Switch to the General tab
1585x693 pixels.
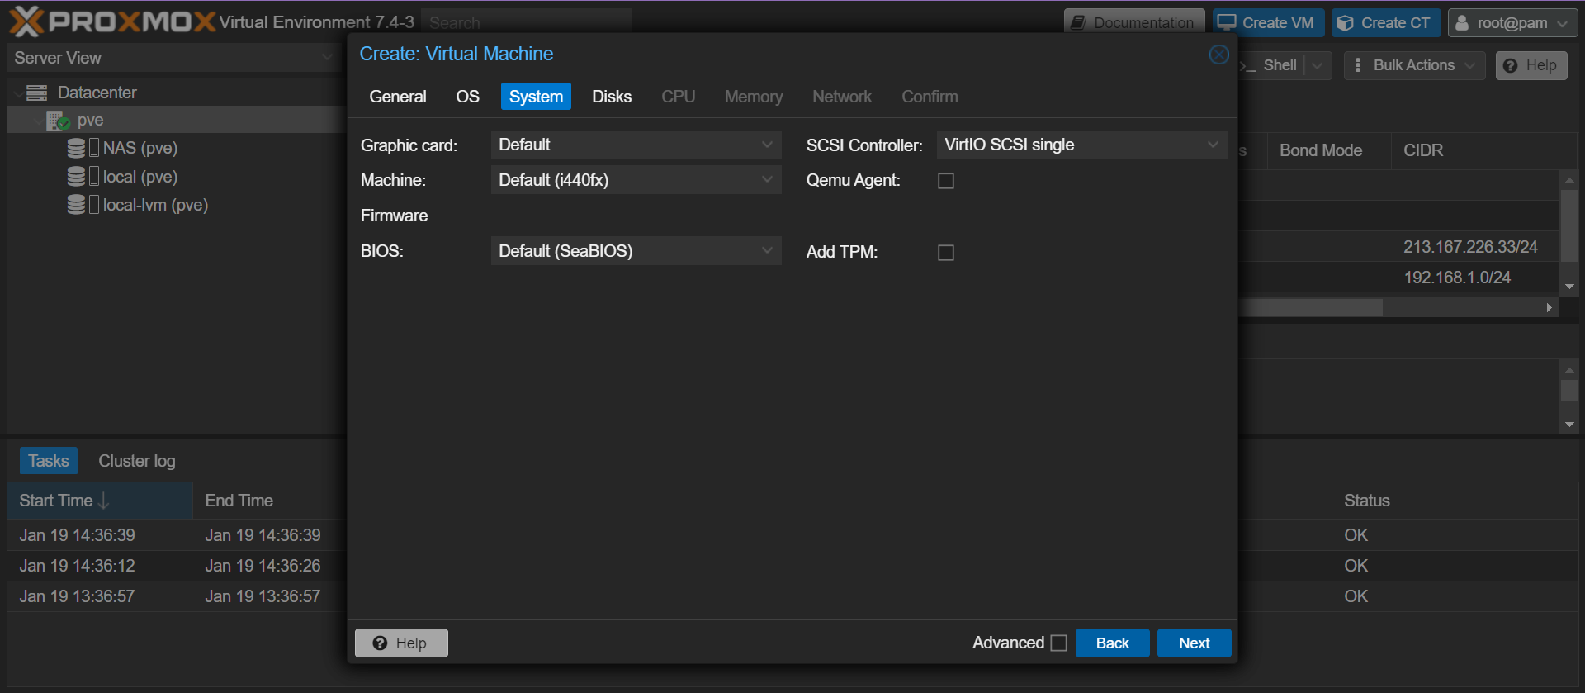pos(398,97)
